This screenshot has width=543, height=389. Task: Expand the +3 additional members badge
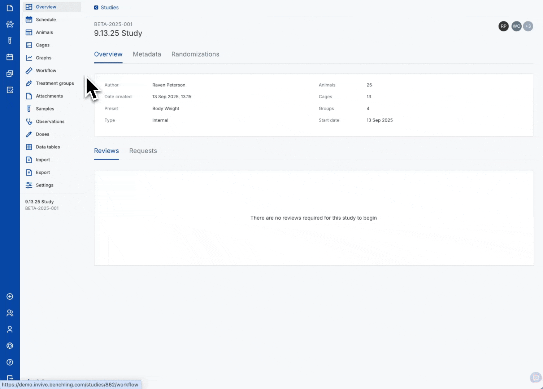[528, 26]
